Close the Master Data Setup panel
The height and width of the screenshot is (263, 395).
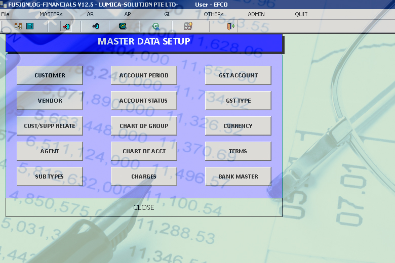pos(144,207)
